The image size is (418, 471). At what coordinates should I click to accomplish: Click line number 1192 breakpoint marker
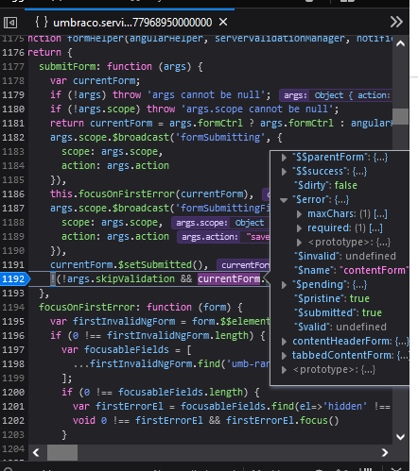click(x=14, y=278)
